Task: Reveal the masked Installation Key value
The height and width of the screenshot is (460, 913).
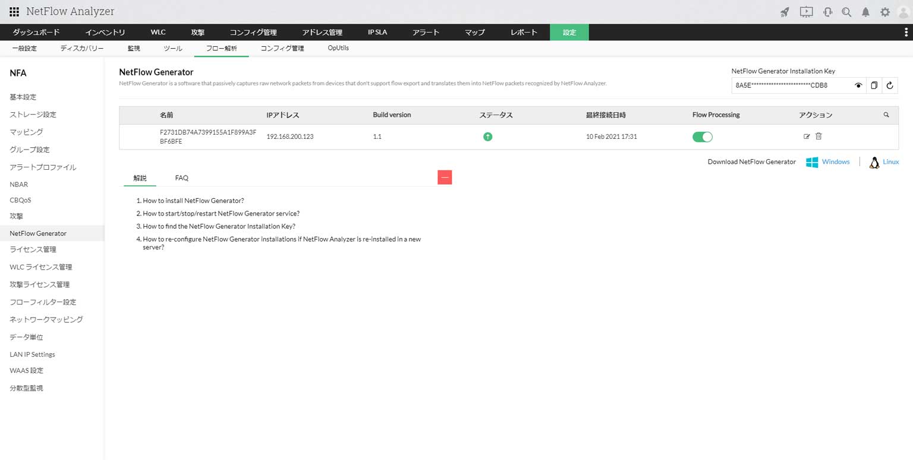Action: click(x=858, y=85)
